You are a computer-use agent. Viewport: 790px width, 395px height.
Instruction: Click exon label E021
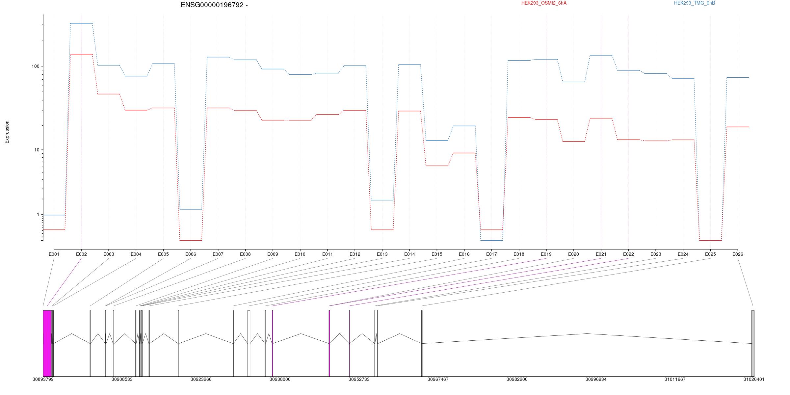tap(601, 254)
